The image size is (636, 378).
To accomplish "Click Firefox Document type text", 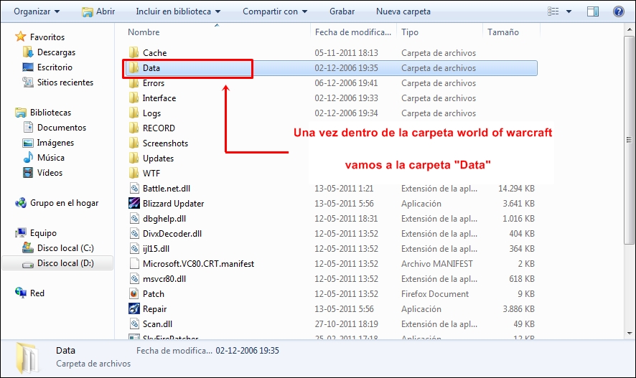I will click(435, 294).
